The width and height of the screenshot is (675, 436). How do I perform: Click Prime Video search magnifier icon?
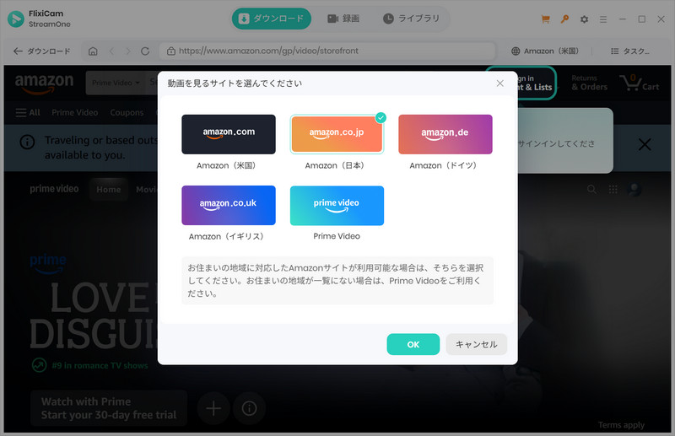coord(592,190)
